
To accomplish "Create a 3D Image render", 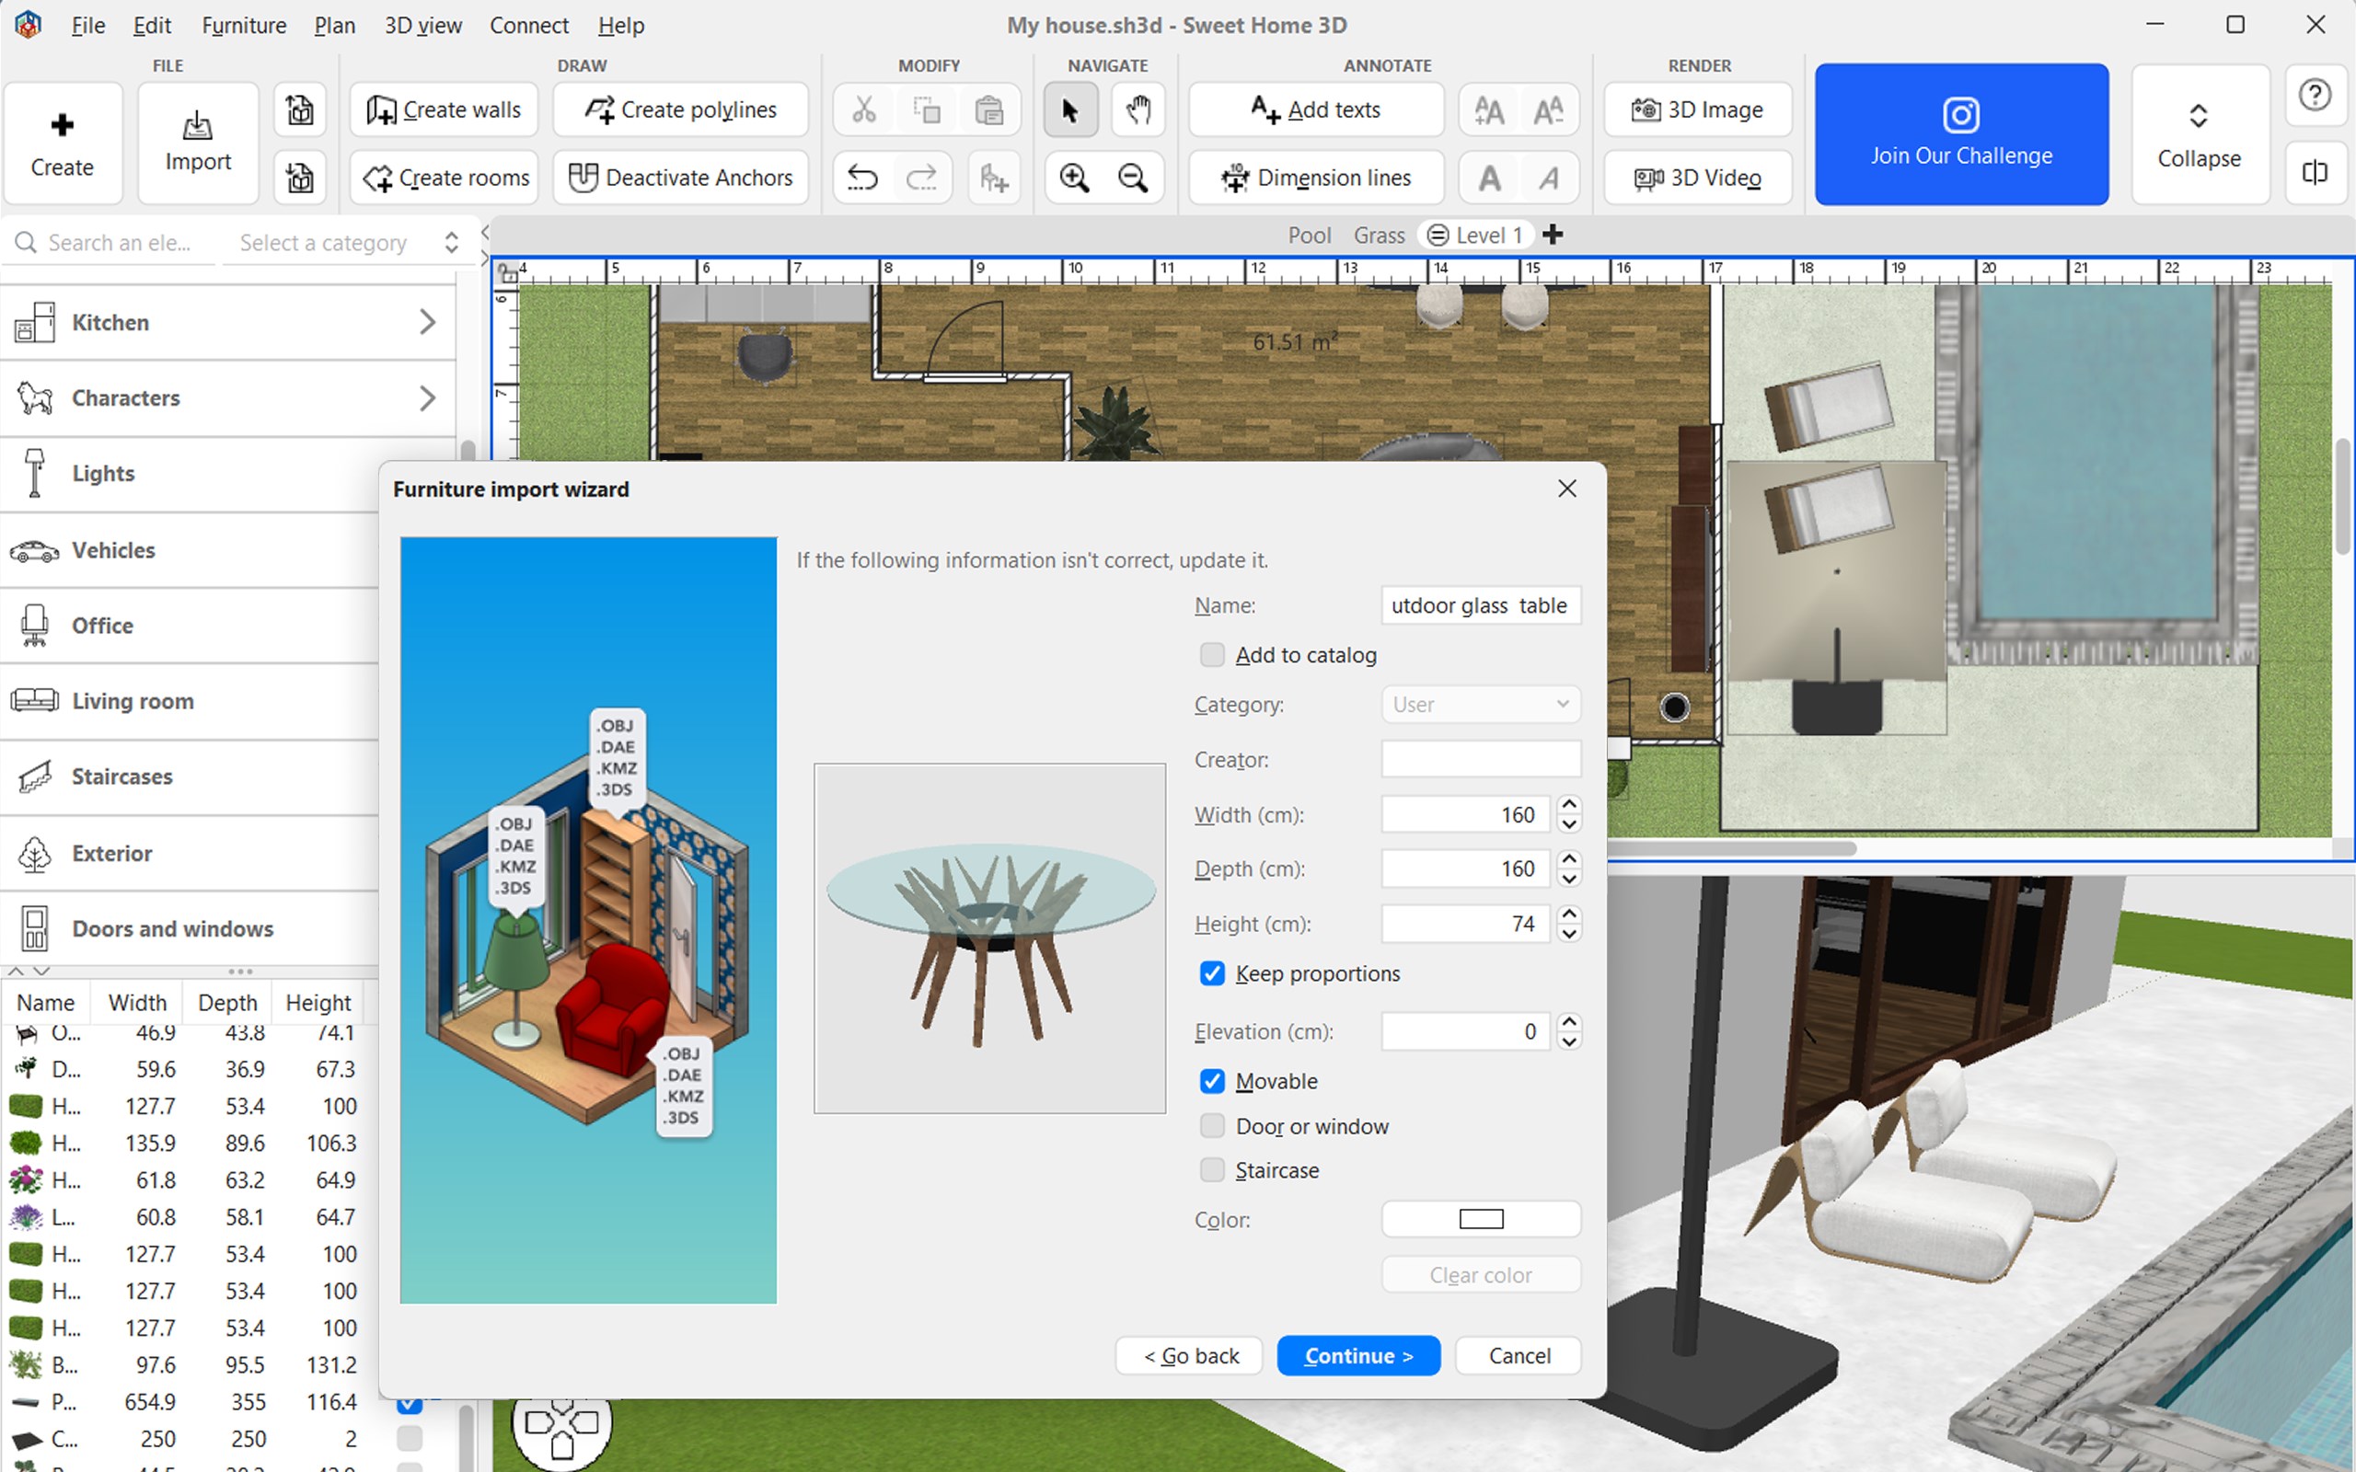I will [x=1697, y=109].
